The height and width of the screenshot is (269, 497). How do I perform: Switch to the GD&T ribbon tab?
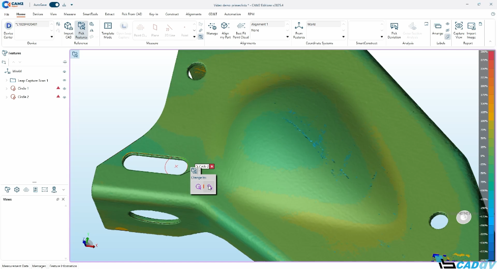click(213, 14)
